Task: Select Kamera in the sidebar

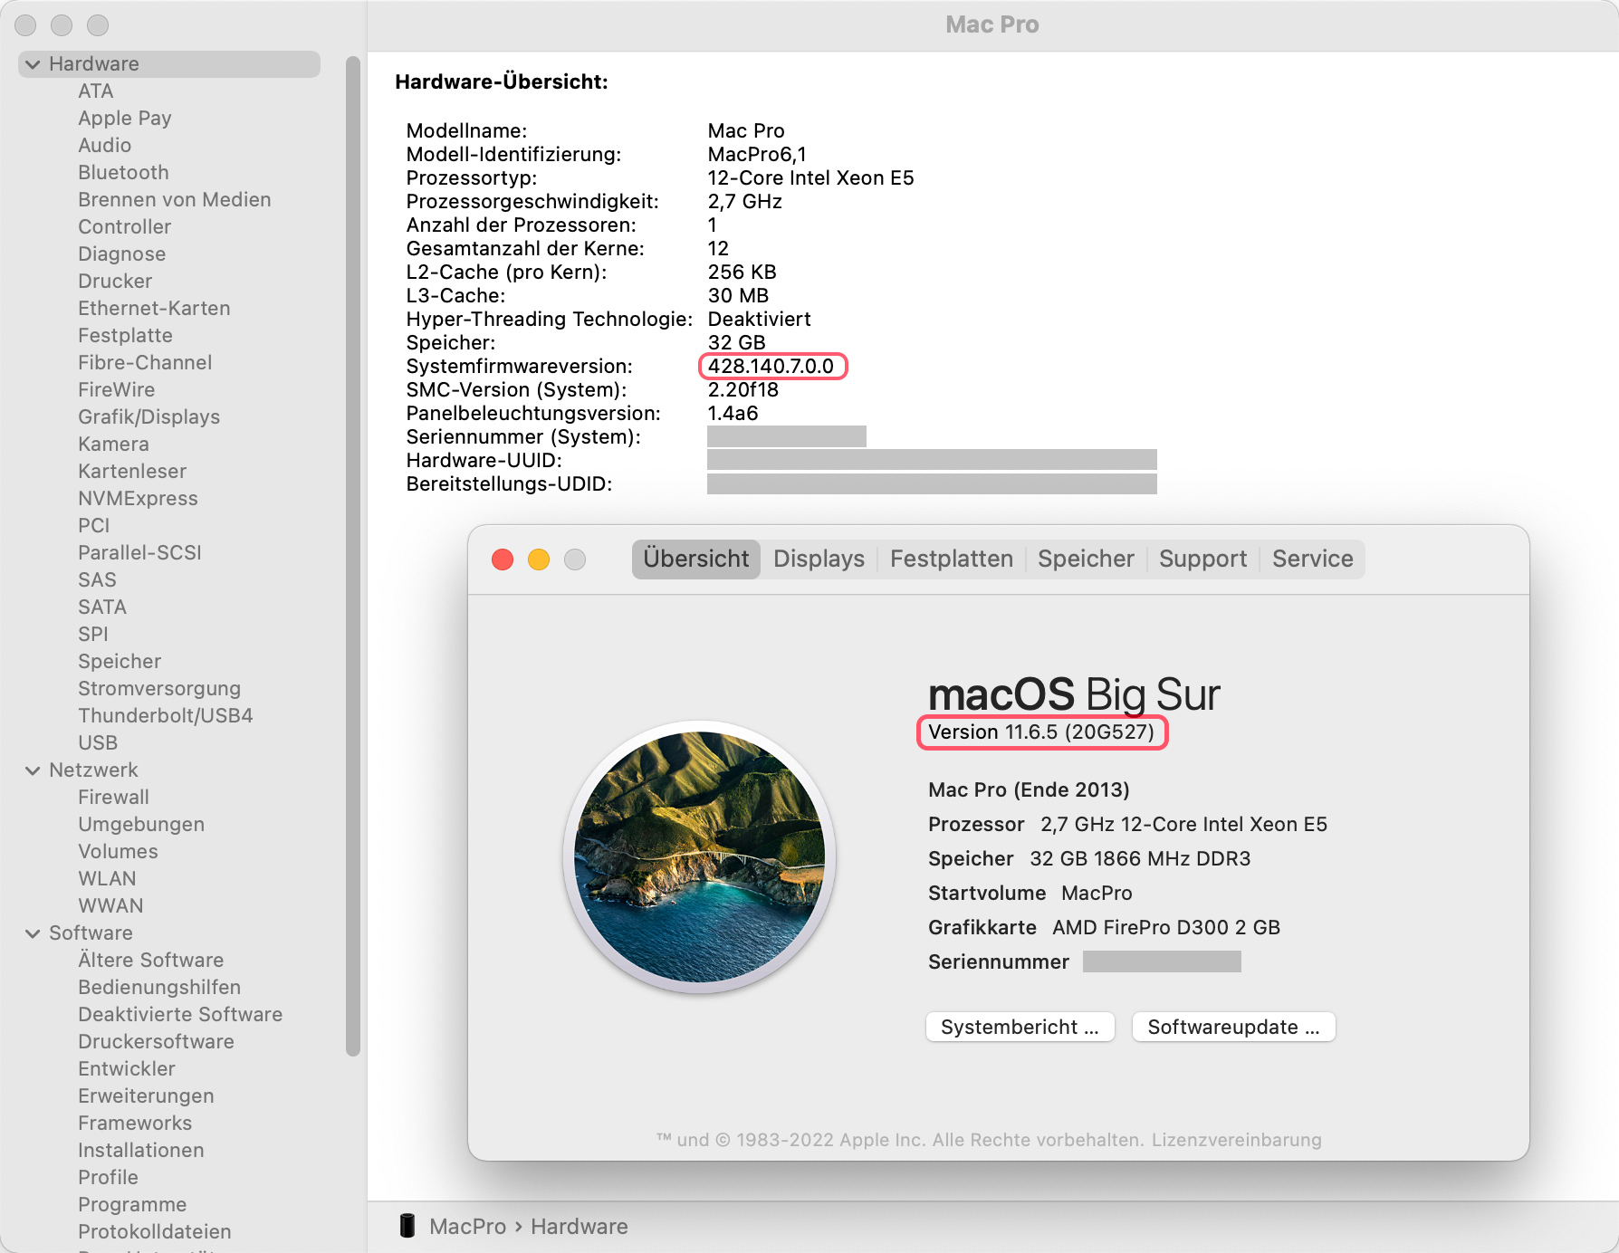Action: tap(113, 445)
